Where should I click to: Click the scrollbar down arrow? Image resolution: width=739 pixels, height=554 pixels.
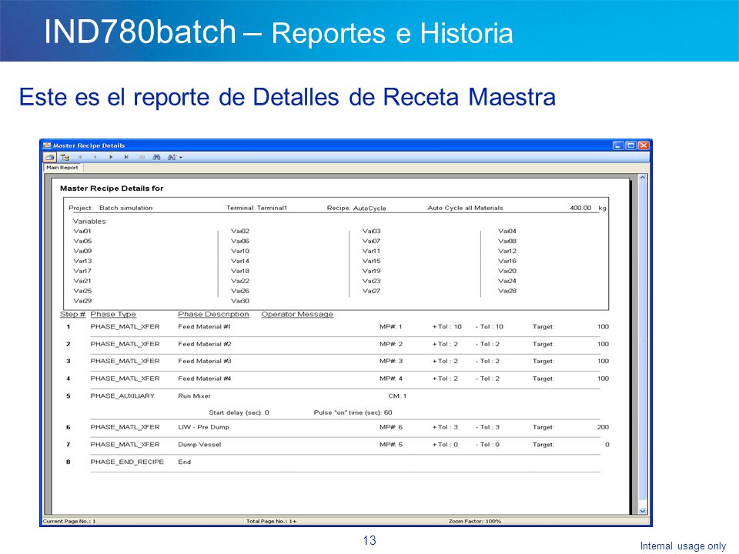click(x=642, y=511)
